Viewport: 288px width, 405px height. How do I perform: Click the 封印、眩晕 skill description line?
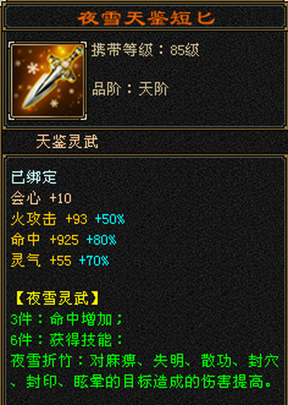[x=141, y=381]
